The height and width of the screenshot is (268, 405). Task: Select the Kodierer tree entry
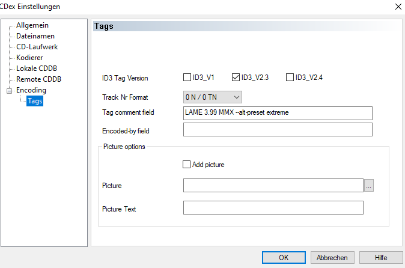point(29,58)
